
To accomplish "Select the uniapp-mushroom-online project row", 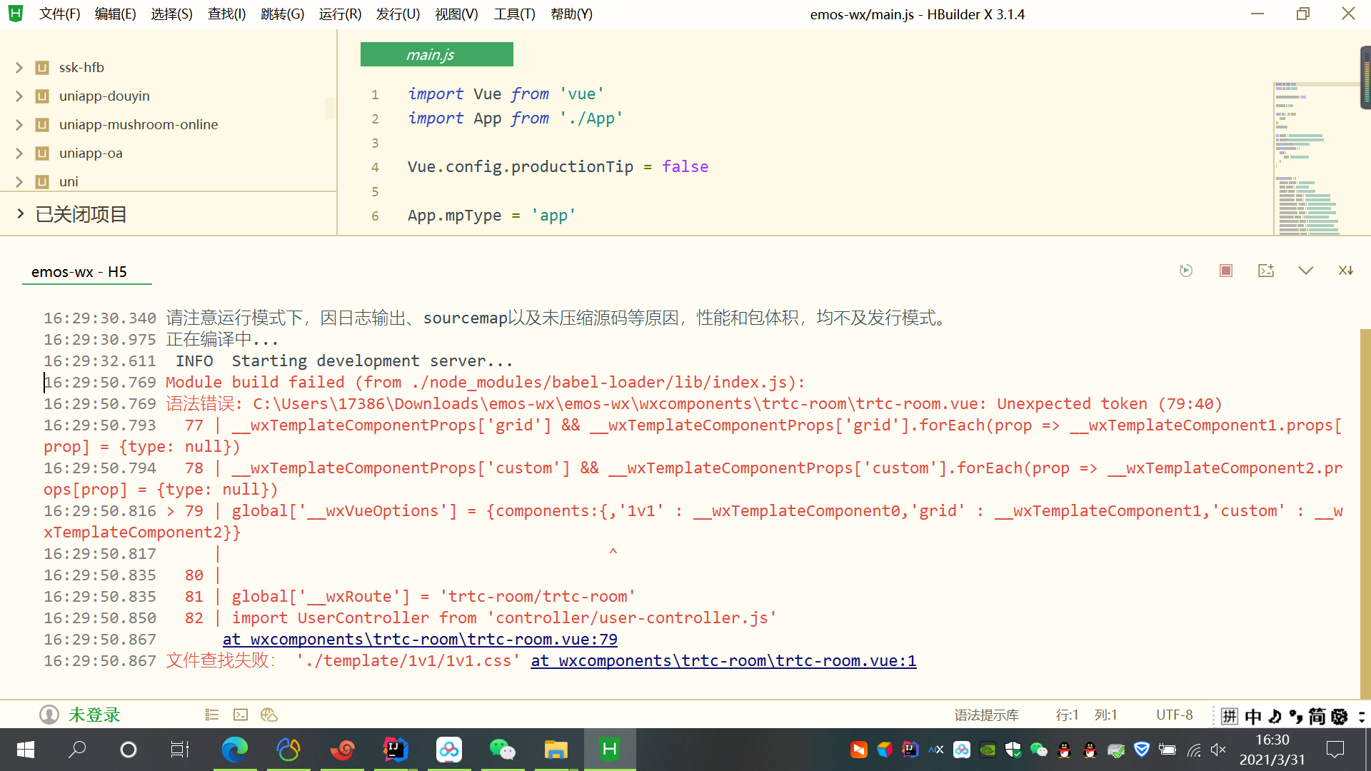I will coord(169,125).
